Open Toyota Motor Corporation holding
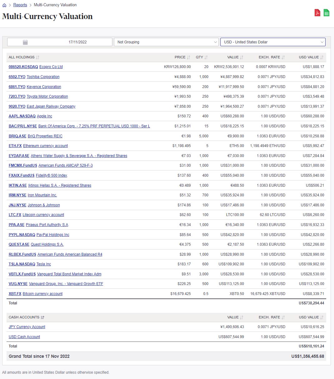 coord(47,96)
